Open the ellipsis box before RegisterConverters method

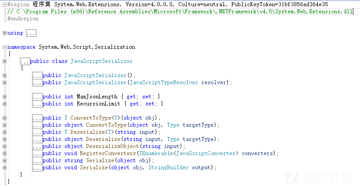37,154
